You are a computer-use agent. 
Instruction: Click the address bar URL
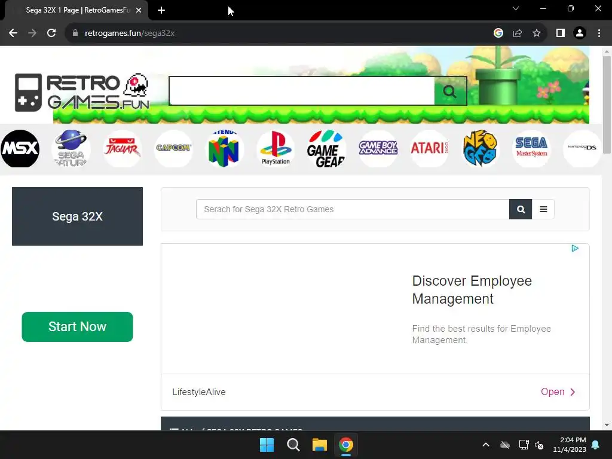pos(130,33)
